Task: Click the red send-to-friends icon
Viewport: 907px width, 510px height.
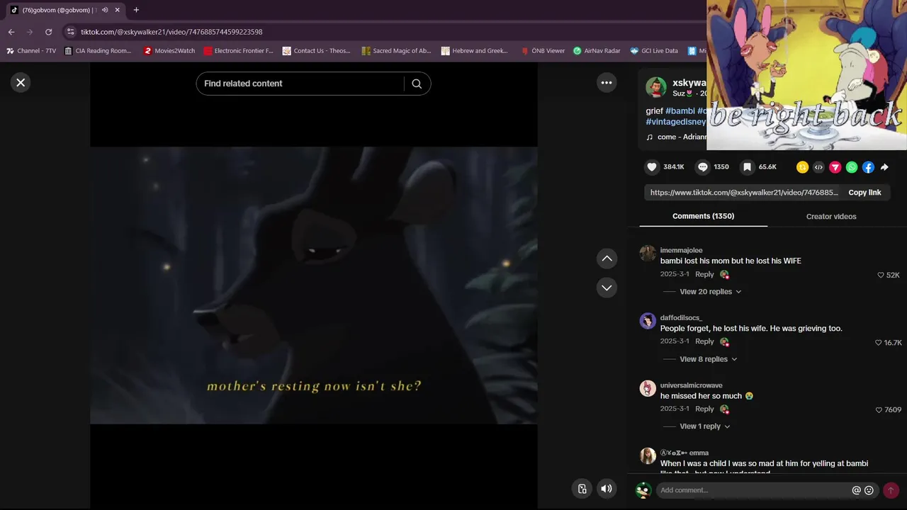Action: (835, 167)
